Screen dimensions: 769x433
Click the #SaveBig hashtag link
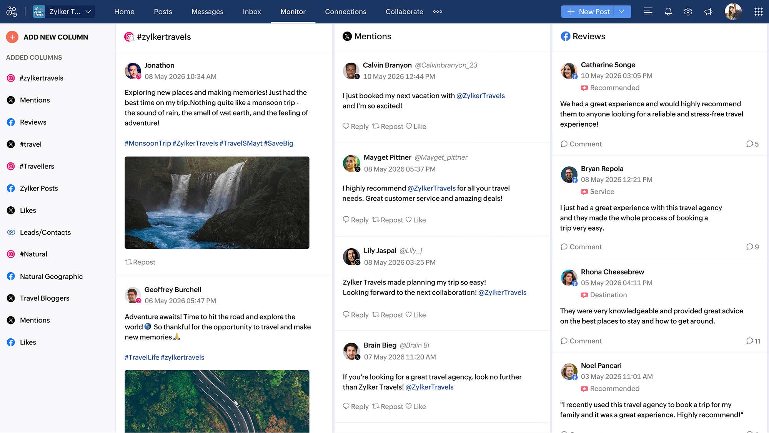coord(279,143)
